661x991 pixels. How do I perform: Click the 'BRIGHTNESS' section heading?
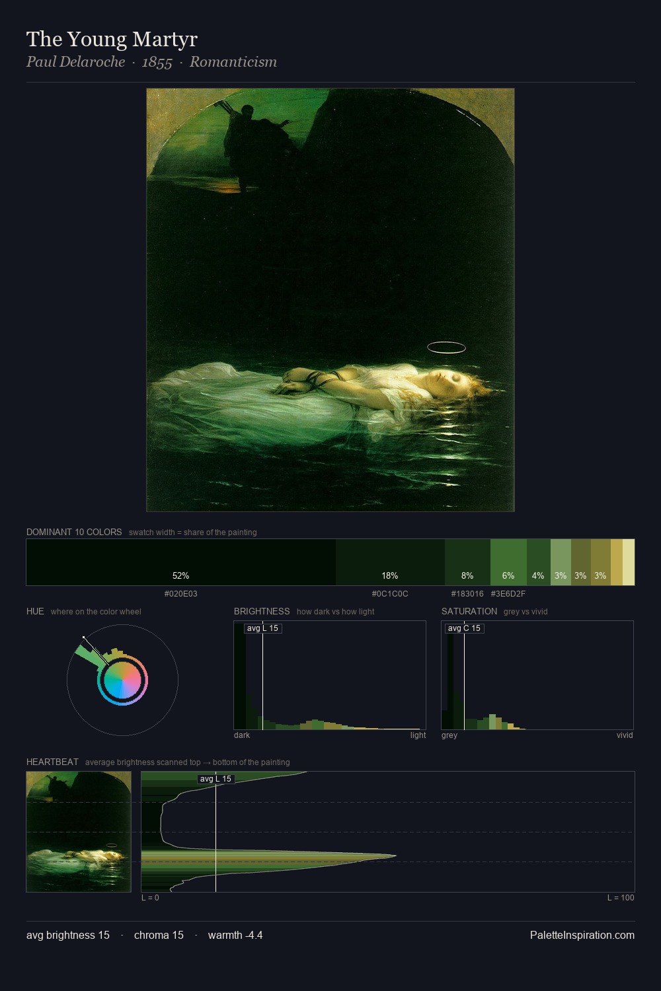(x=262, y=611)
